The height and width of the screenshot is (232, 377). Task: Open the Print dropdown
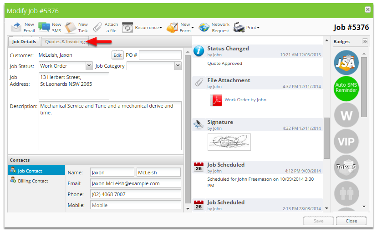(x=246, y=27)
